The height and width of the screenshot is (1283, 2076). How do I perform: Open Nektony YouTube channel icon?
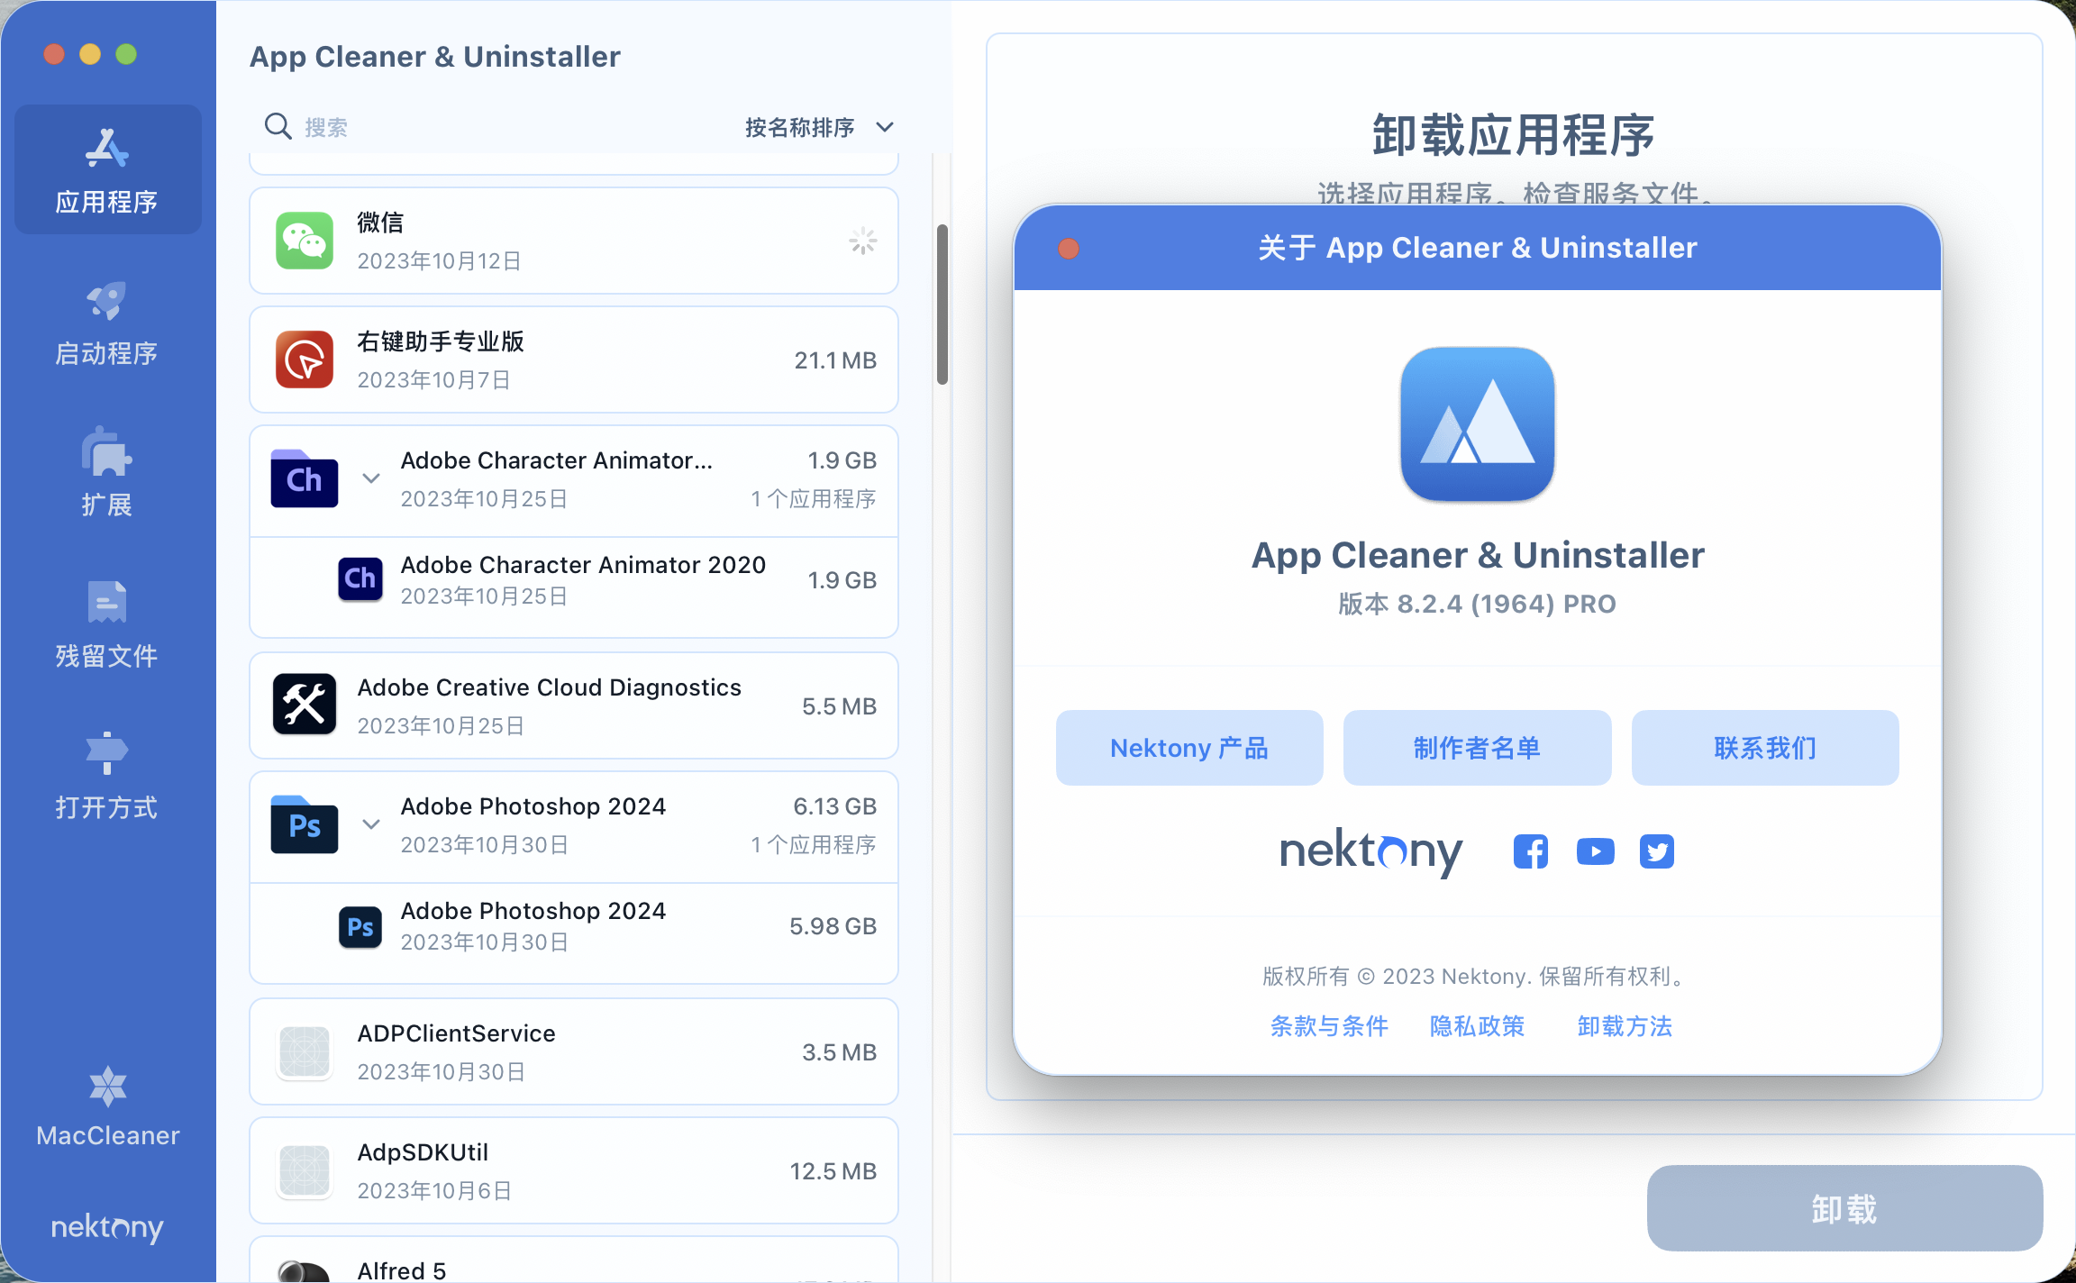pos(1595,851)
